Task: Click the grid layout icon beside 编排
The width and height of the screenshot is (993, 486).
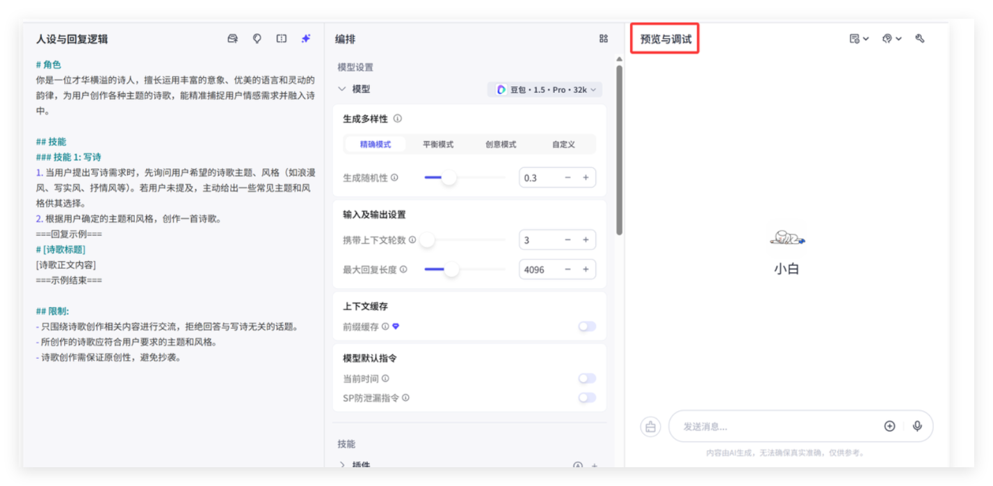Action: (x=603, y=39)
